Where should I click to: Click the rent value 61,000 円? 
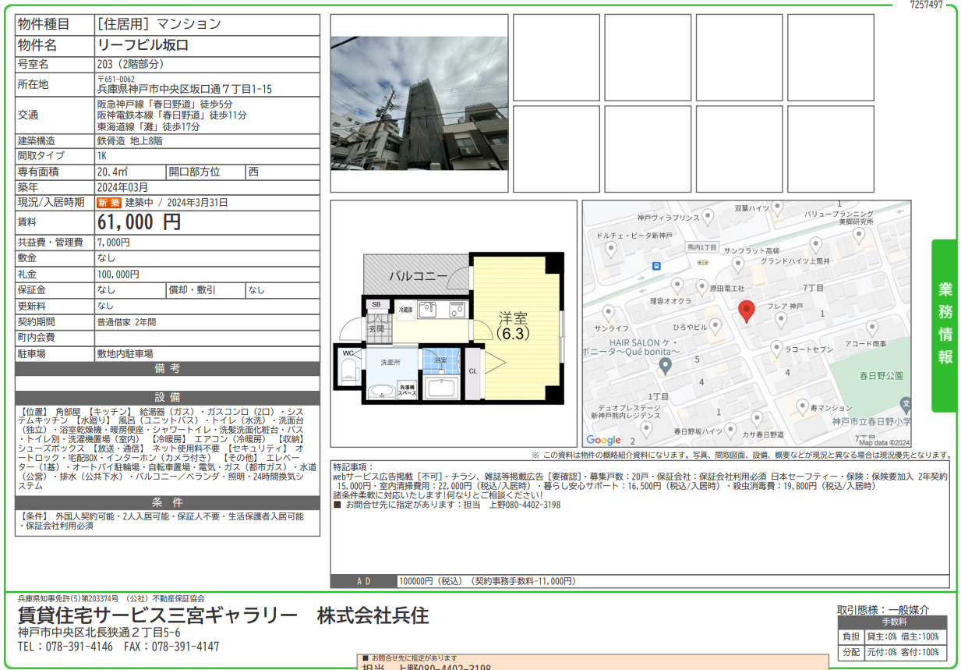[140, 222]
